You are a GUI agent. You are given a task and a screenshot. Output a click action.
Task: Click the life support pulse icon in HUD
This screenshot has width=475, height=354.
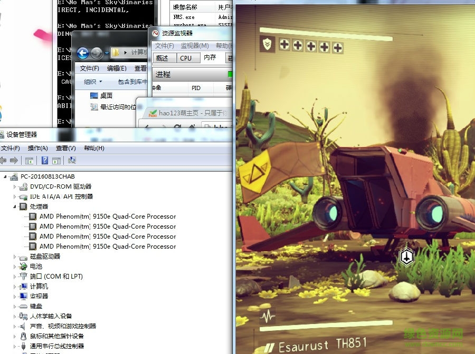tap(268, 317)
